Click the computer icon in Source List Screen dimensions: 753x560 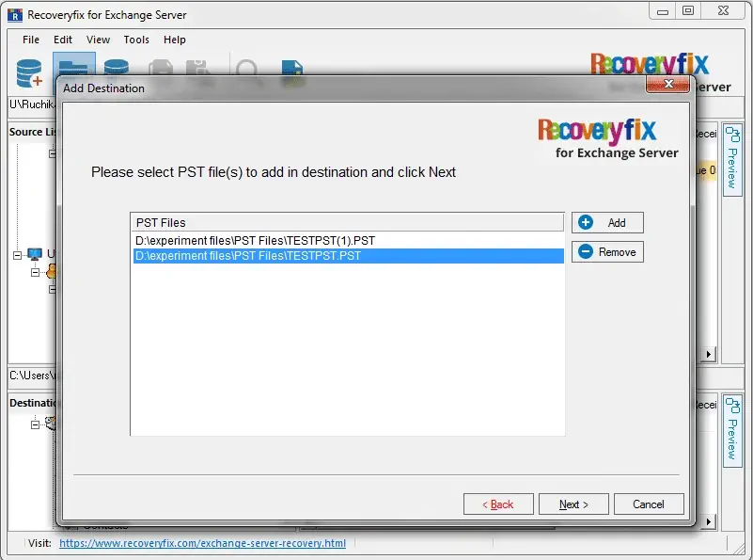pos(35,254)
